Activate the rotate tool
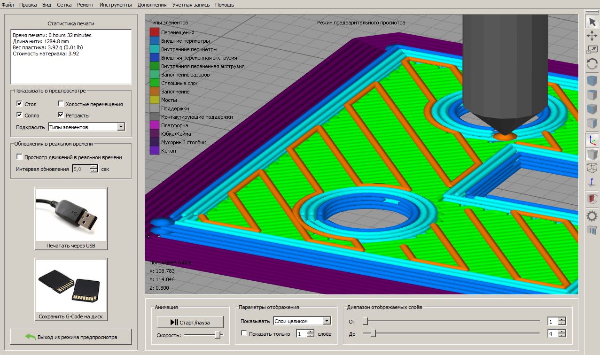The image size is (600, 355). point(592,63)
